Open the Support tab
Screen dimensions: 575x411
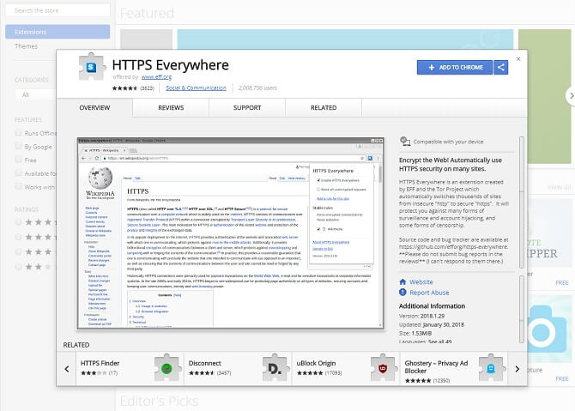coord(247,108)
